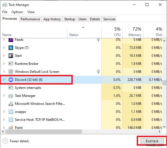This screenshot has width=167, height=148.
Task: Open the File menu
Action: click(x=5, y=12)
